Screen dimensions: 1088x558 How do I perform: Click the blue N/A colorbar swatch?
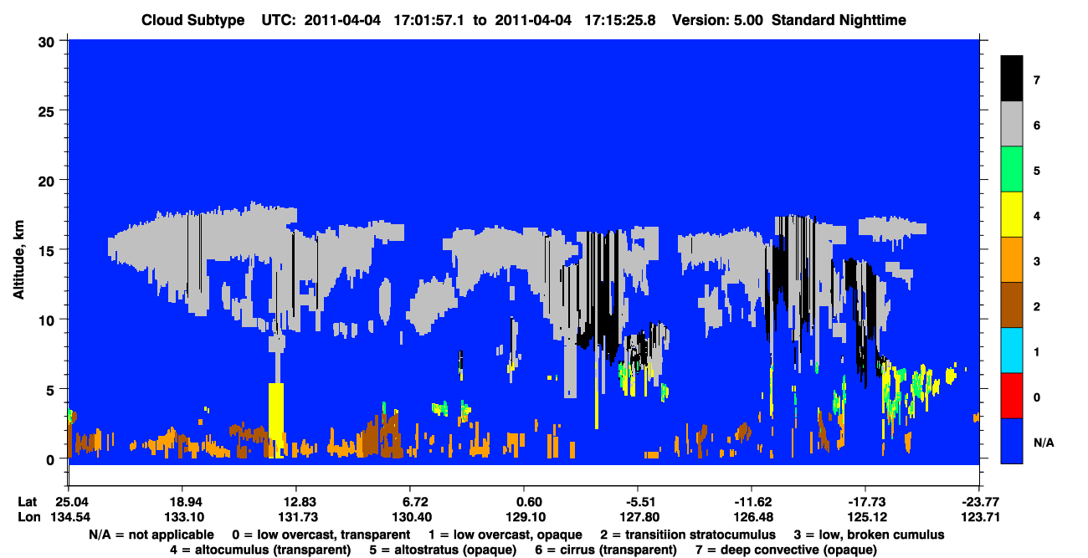click(1012, 440)
